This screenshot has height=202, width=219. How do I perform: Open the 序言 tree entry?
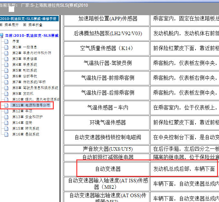click(x=15, y=41)
